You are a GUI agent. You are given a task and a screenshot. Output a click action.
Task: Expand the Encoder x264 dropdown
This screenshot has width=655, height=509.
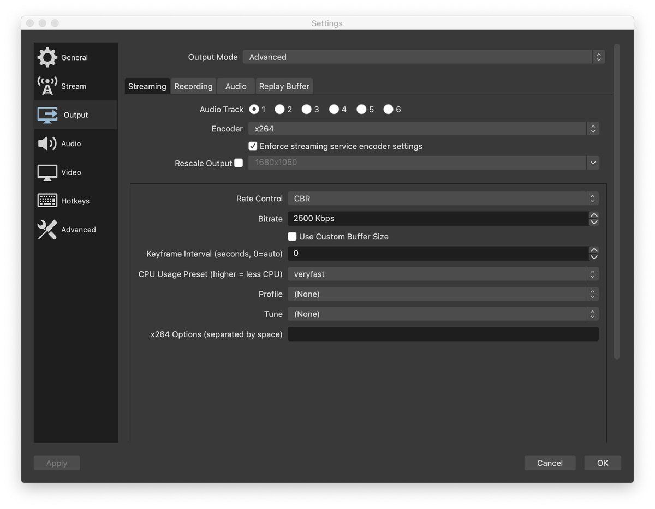coord(424,129)
